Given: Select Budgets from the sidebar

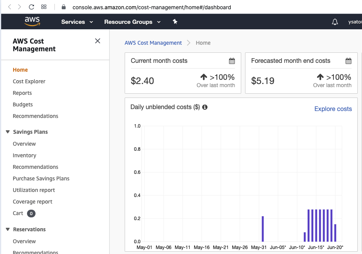Looking at the screenshot, I should click(x=23, y=104).
